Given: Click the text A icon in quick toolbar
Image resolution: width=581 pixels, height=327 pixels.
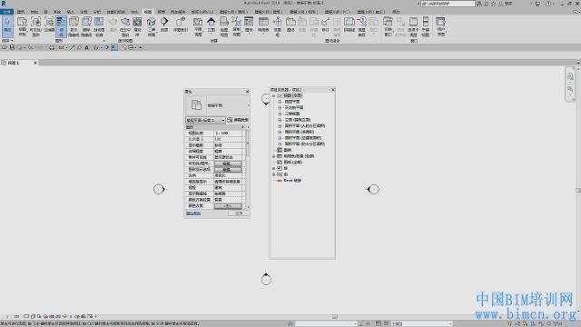Looking at the screenshot, I should [x=87, y=47].
